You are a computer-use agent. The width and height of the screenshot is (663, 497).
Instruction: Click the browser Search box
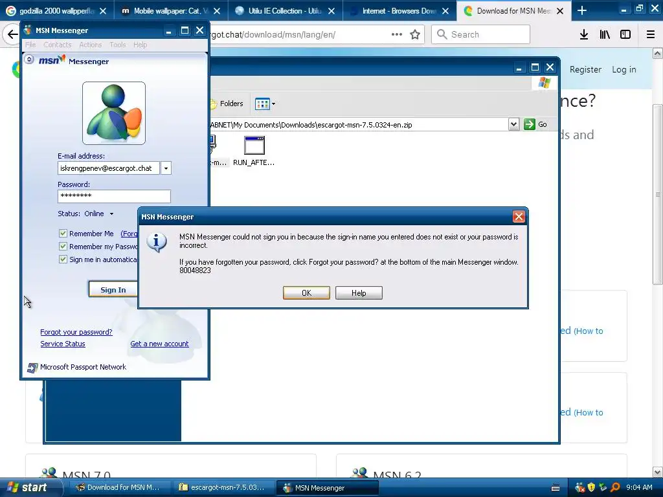481,34
